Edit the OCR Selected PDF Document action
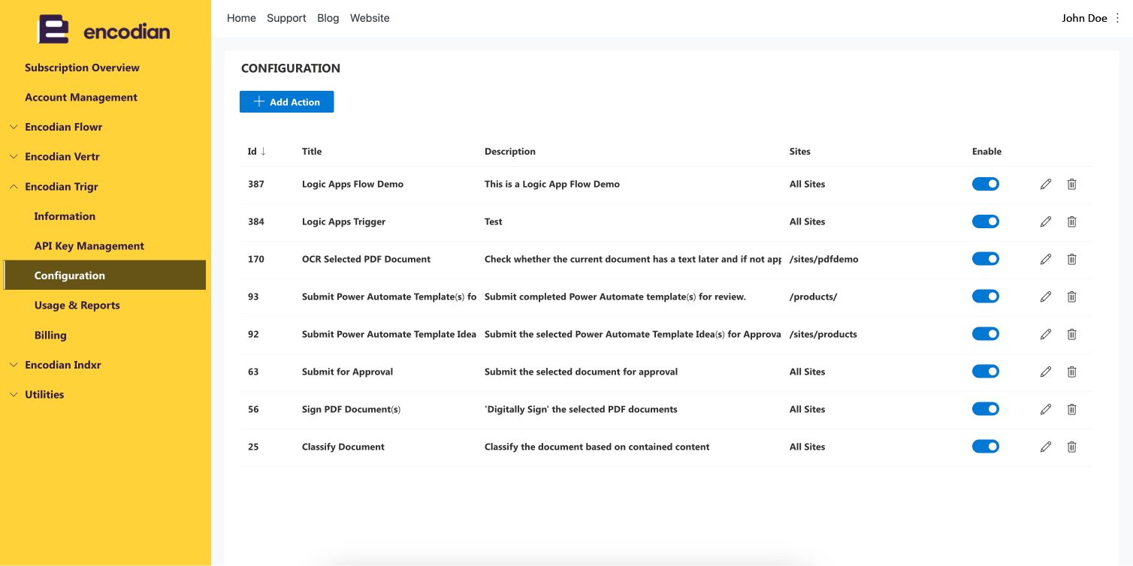The image size is (1133, 566). [x=1046, y=259]
